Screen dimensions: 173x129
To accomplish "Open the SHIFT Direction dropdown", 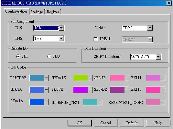I will 158,57.
